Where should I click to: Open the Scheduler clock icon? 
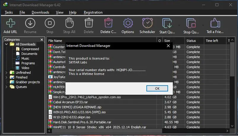(147, 23)
